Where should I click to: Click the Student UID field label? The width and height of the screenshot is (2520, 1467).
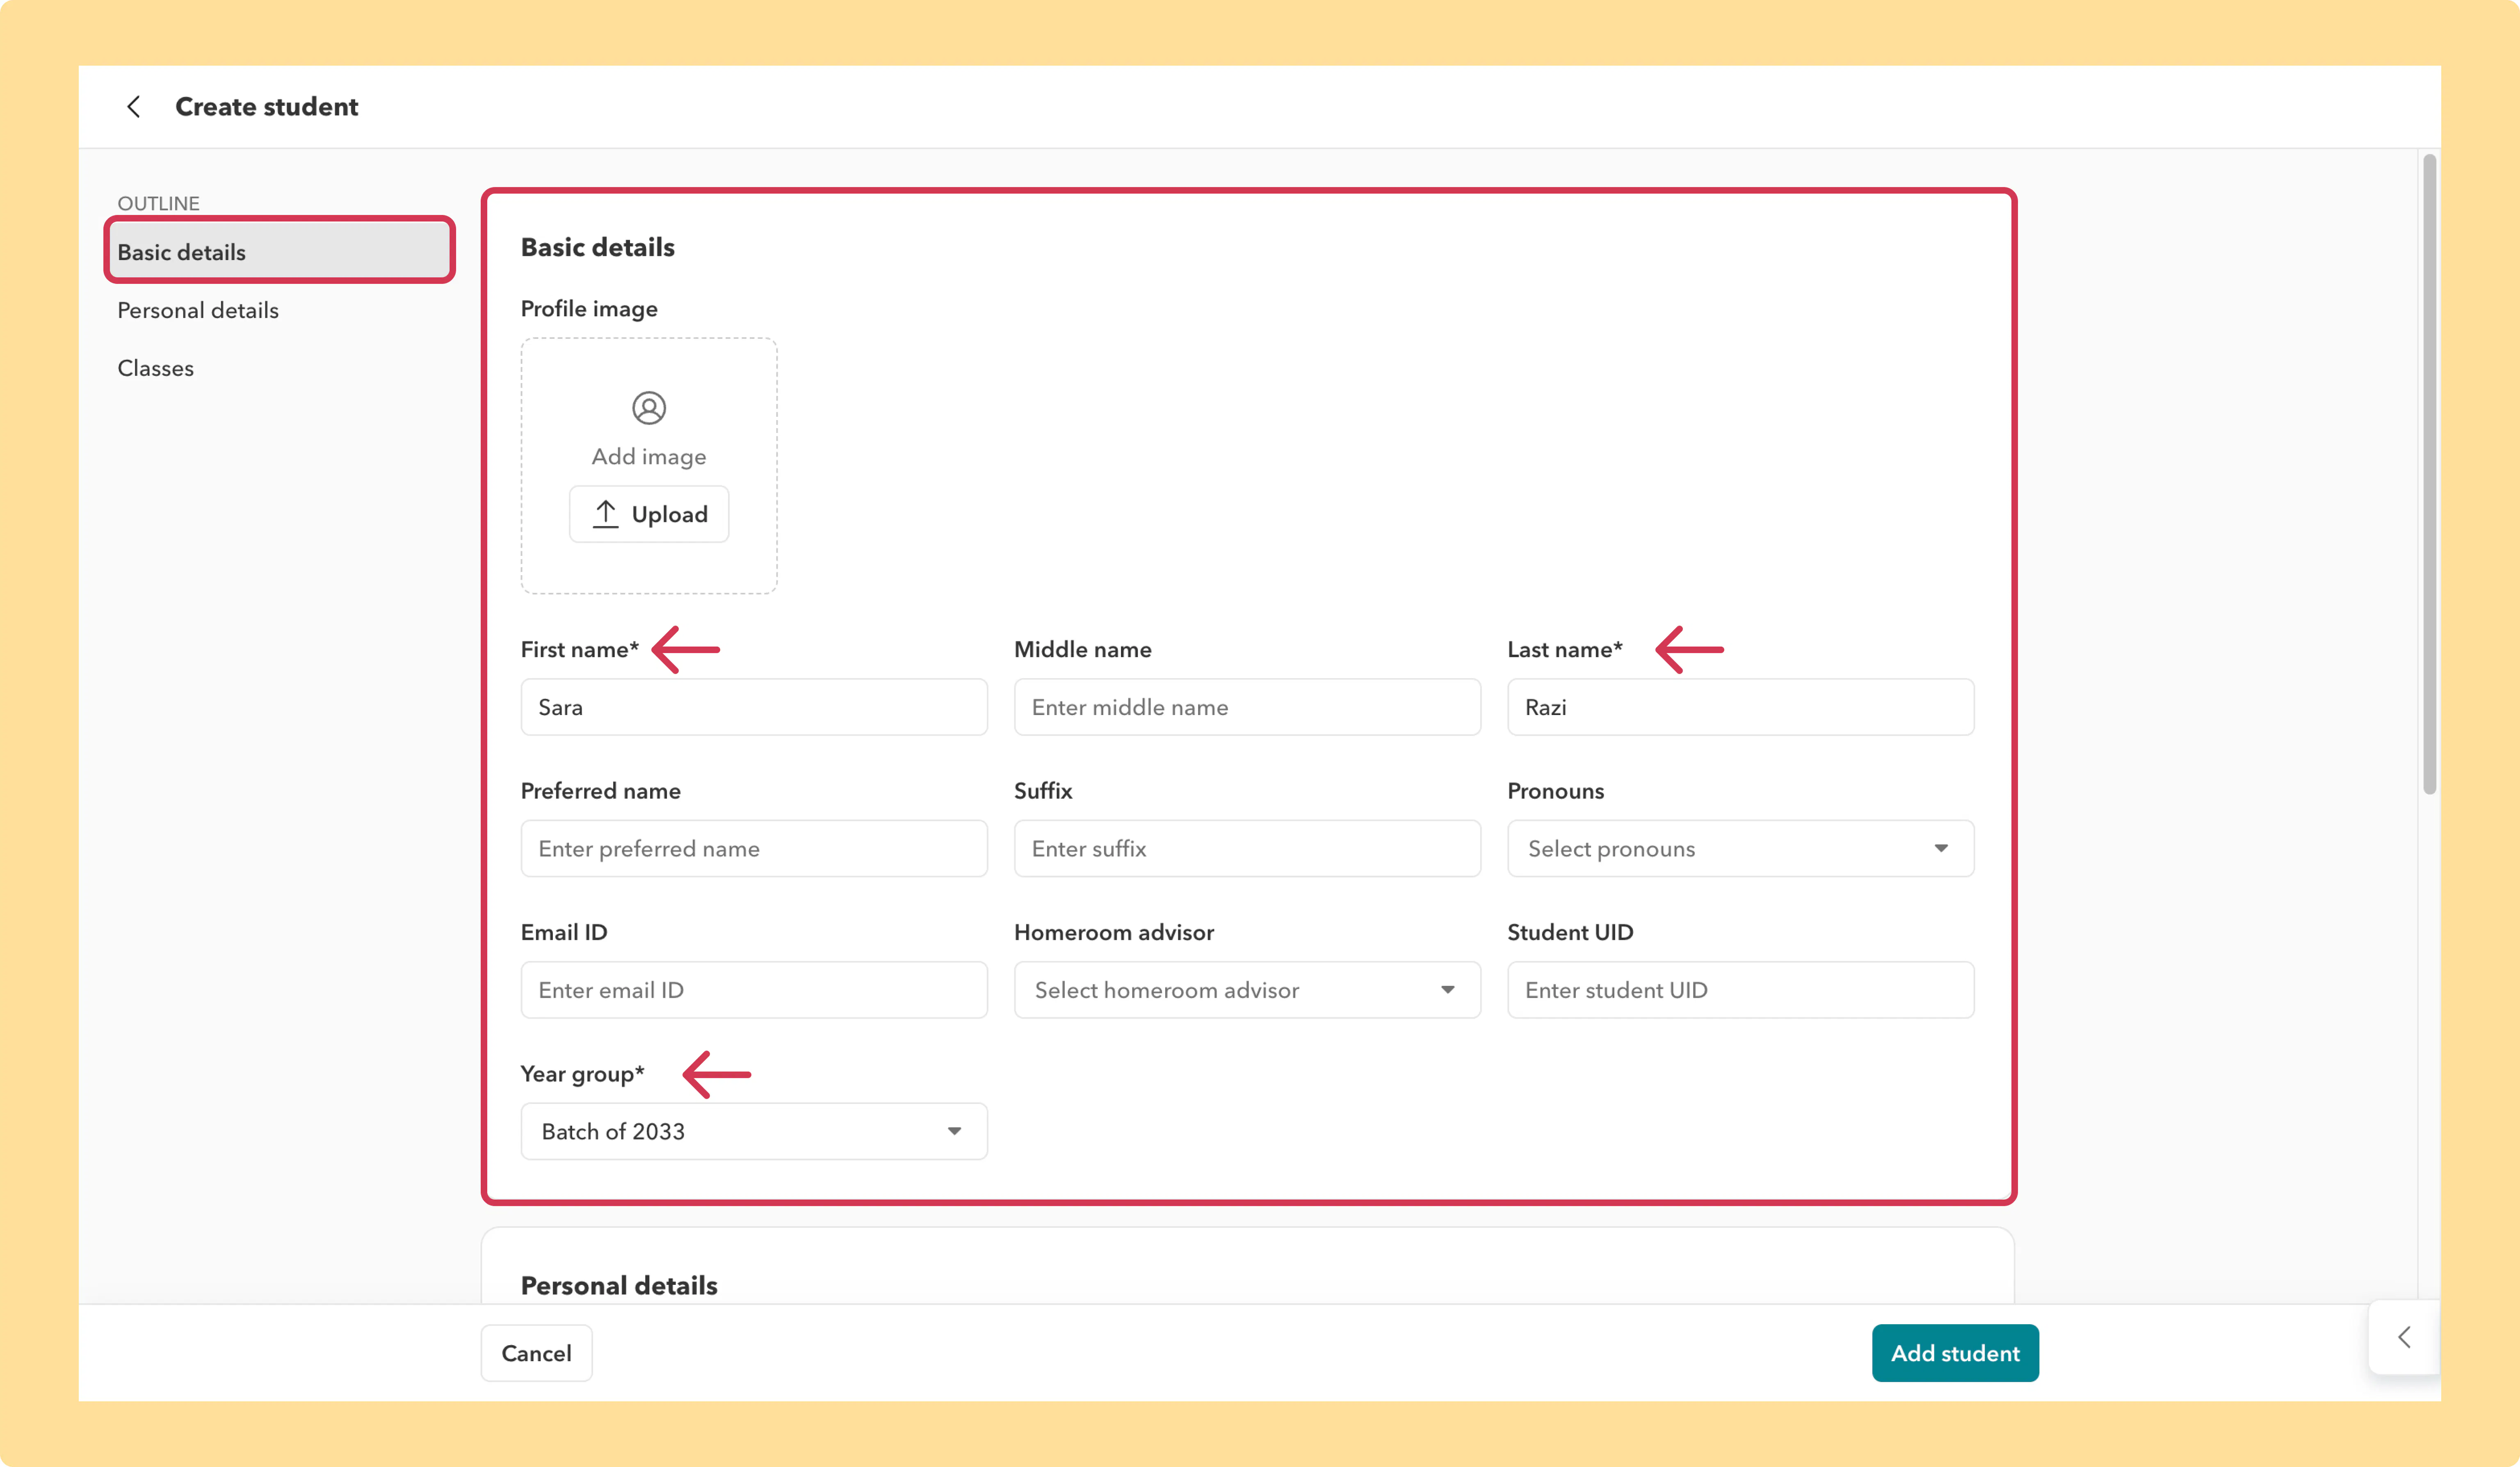pyautogui.click(x=1570, y=932)
